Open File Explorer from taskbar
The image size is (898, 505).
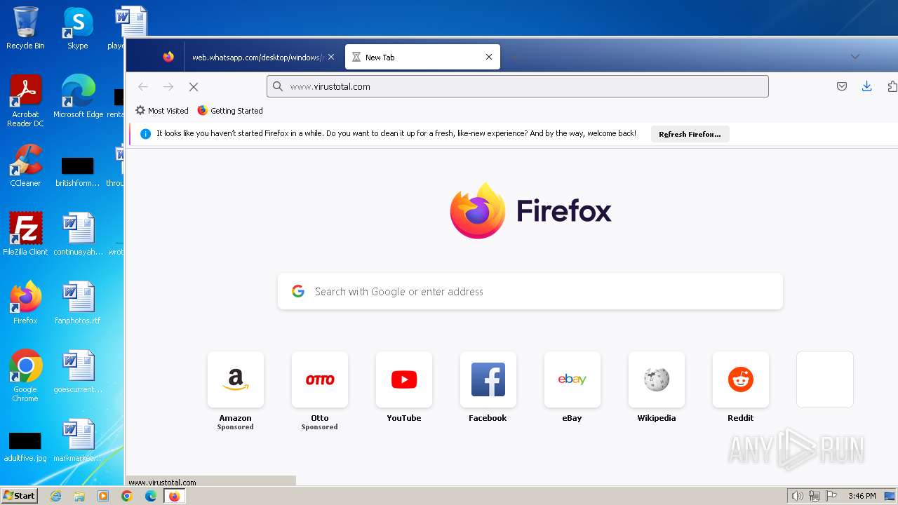pos(79,496)
